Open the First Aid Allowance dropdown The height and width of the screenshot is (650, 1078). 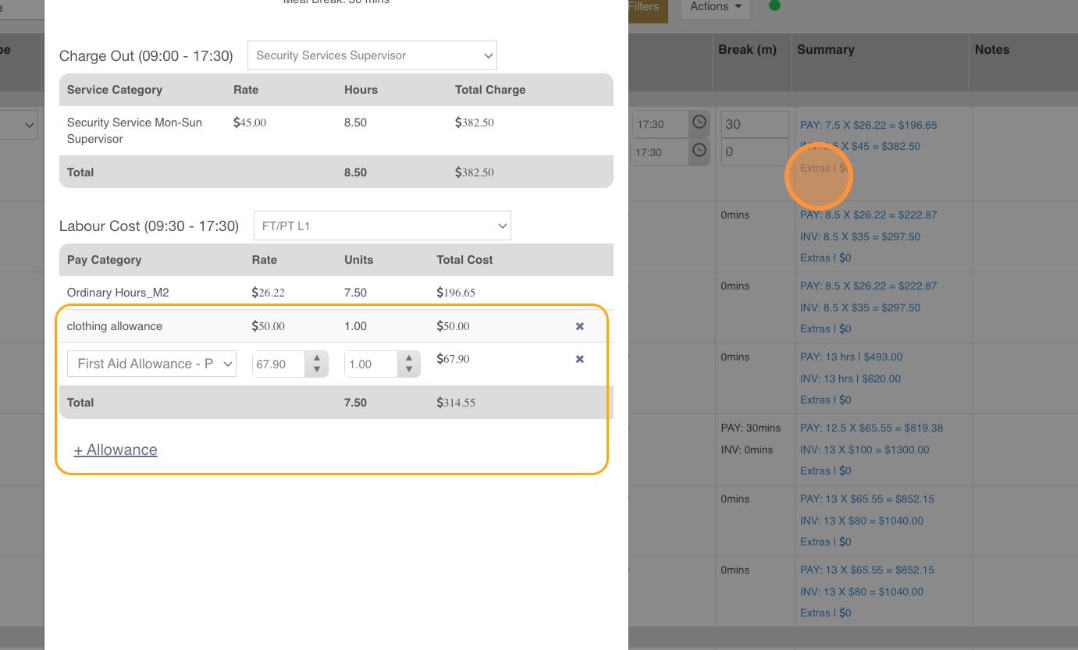tap(151, 364)
